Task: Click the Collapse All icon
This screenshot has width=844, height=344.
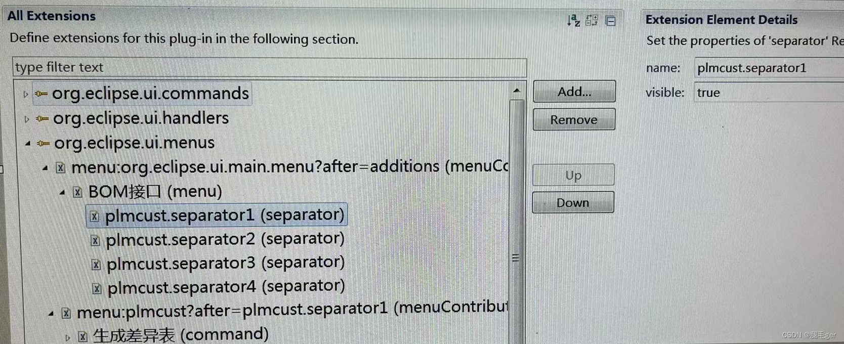Action: pyautogui.click(x=611, y=21)
